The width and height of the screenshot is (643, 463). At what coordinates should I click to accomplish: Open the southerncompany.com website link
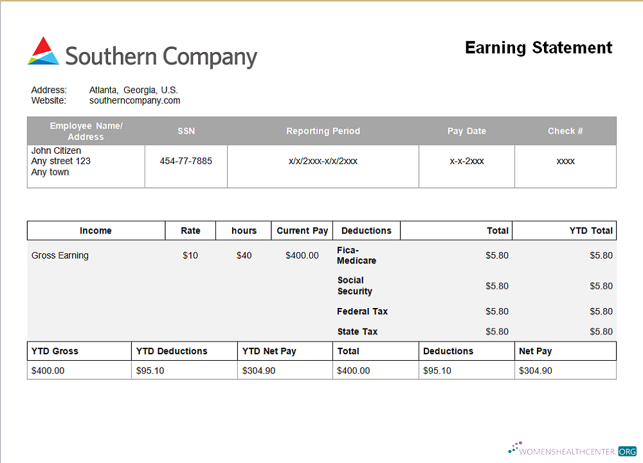pos(134,100)
